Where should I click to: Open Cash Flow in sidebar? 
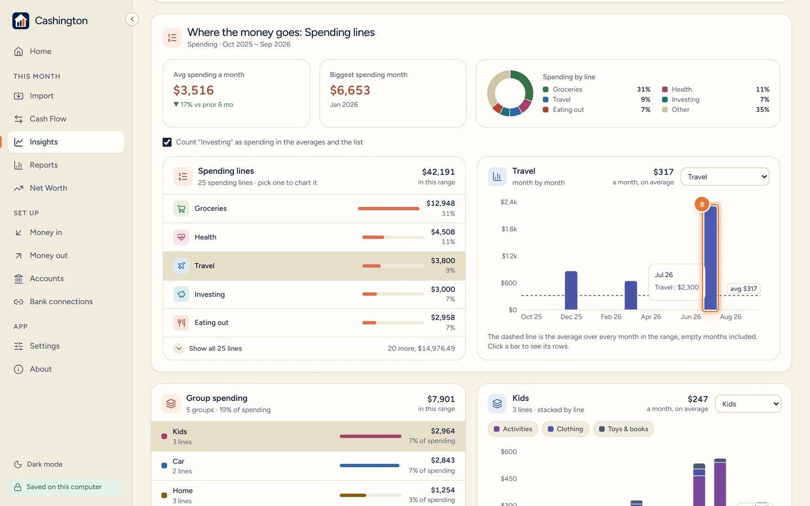(x=66, y=119)
